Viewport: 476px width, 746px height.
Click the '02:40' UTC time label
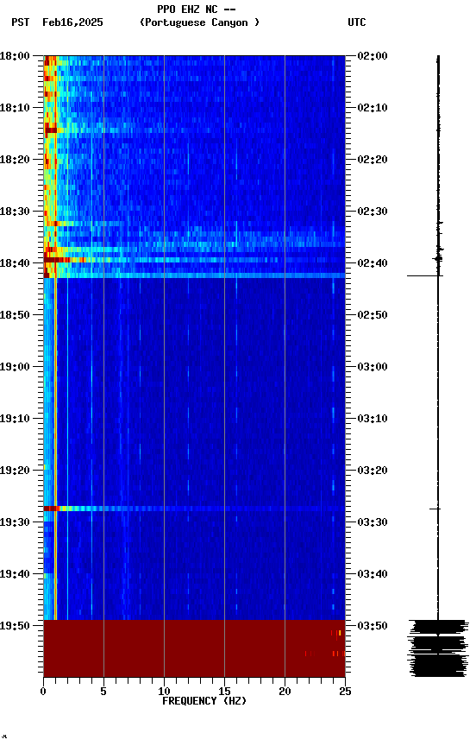tap(373, 263)
